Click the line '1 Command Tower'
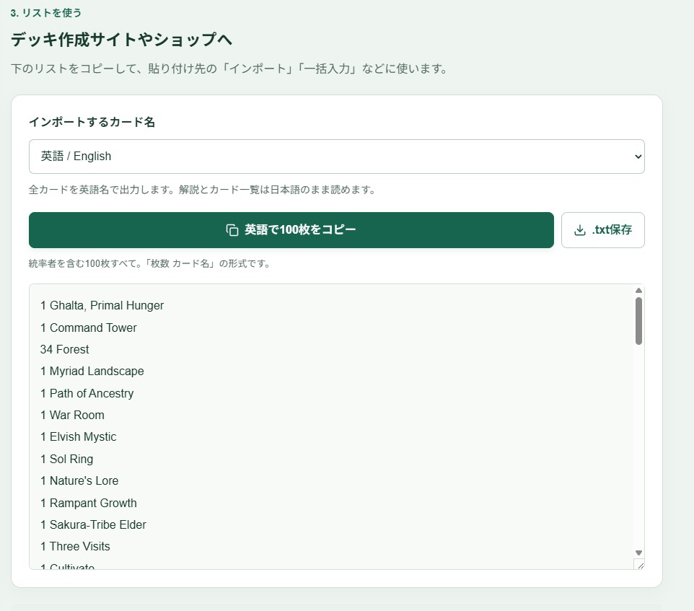This screenshot has height=611, width=694. click(x=89, y=328)
